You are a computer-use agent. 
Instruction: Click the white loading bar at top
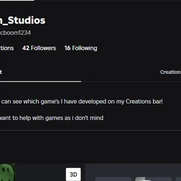(17, 0)
